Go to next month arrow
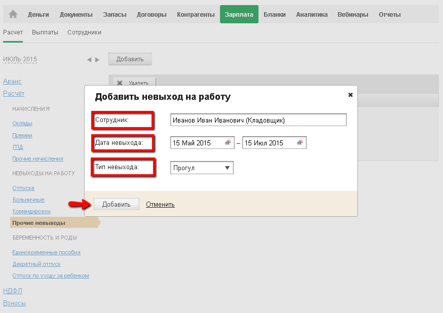This screenshot has height=313, width=443. [97, 60]
